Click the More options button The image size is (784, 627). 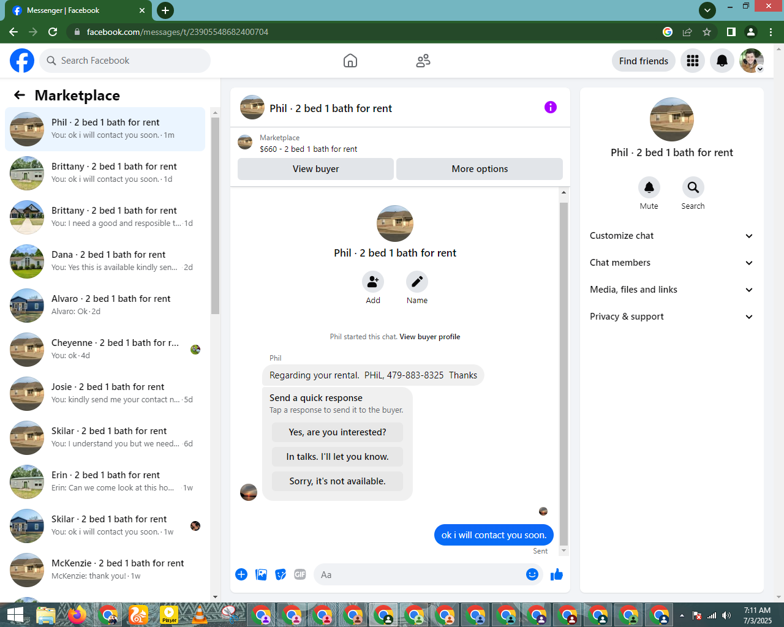pyautogui.click(x=480, y=169)
